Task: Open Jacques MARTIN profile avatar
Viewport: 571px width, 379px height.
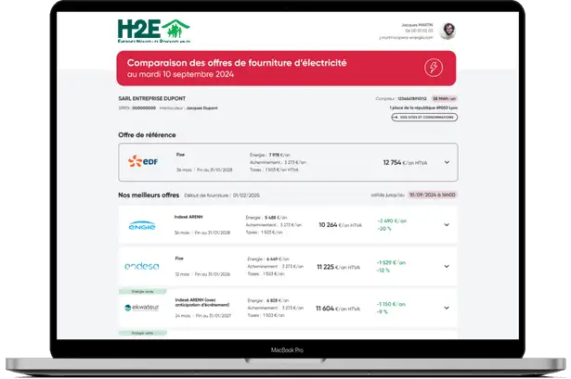Action: pyautogui.click(x=448, y=31)
